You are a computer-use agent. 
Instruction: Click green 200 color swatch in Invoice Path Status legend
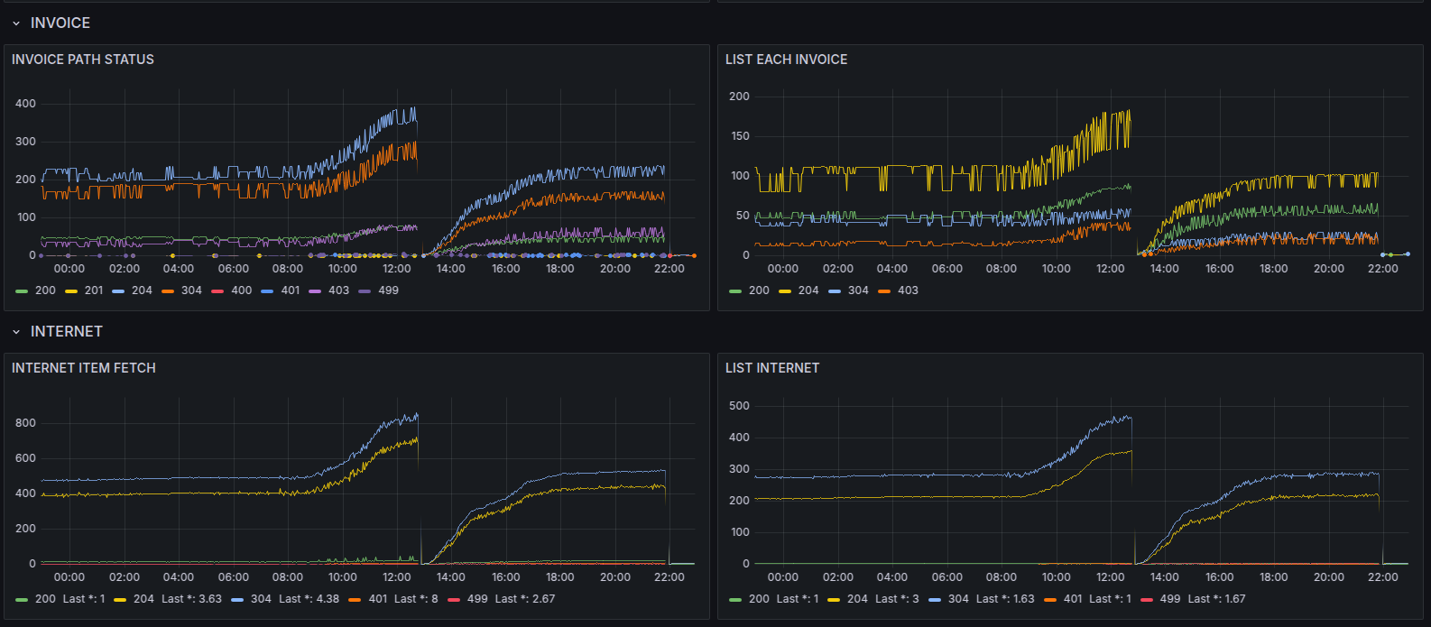22,291
